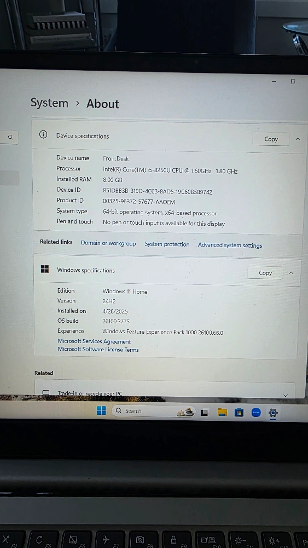Open the Windows Start menu

[101, 410]
